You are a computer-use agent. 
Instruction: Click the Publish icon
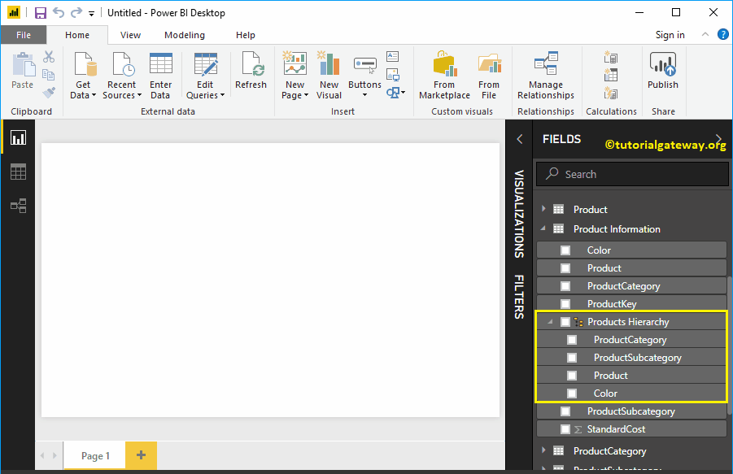(662, 65)
